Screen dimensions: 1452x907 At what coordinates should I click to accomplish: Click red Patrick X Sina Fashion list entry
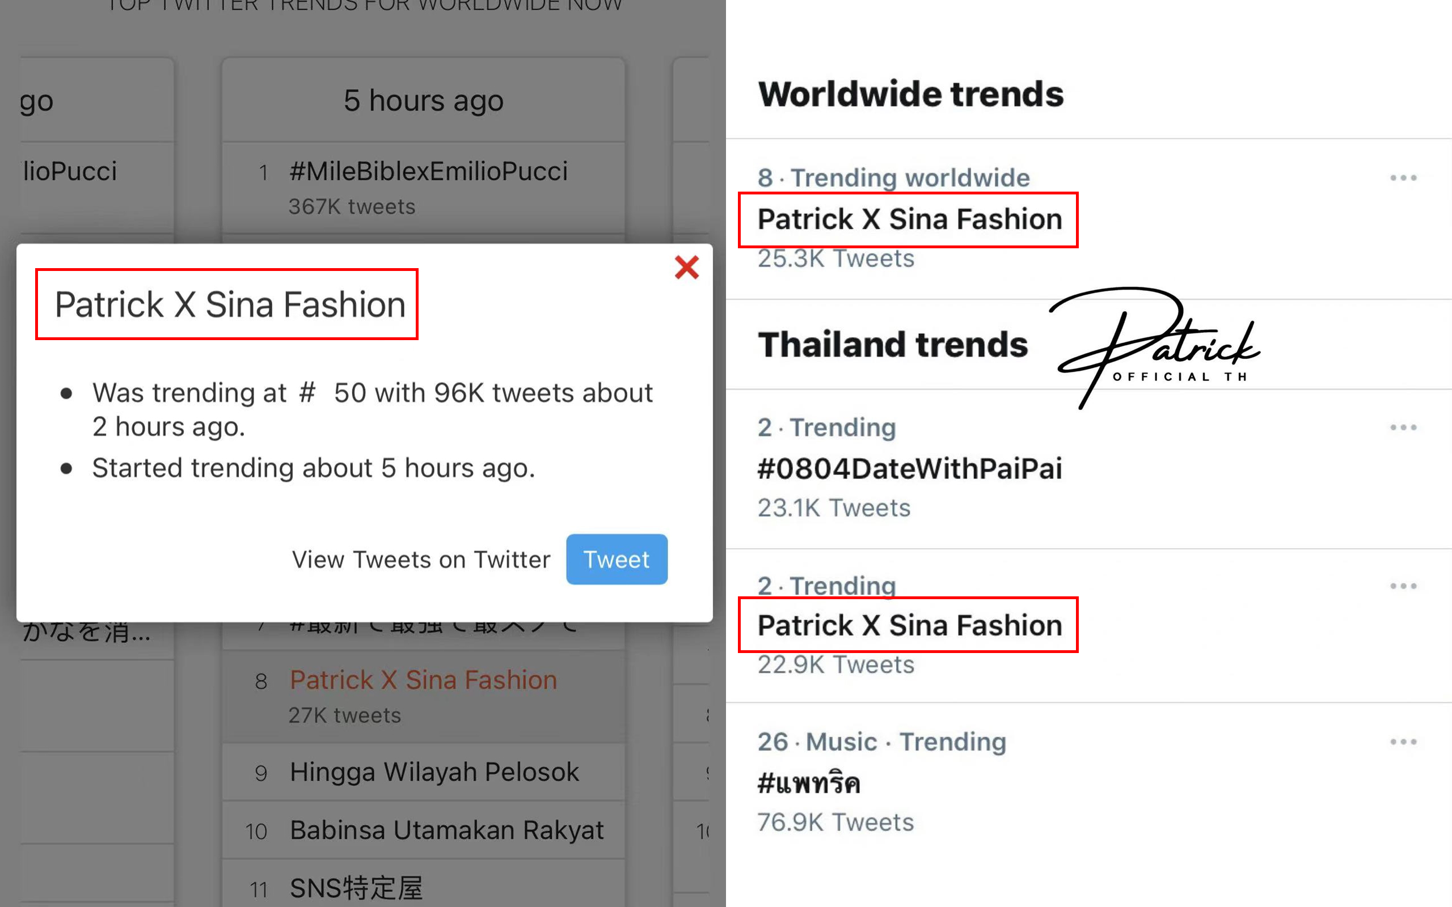[423, 680]
